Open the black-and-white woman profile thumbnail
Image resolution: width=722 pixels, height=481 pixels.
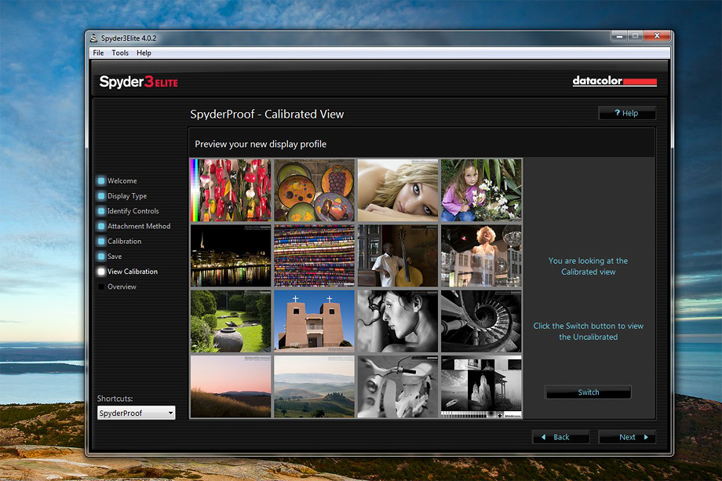tap(398, 321)
